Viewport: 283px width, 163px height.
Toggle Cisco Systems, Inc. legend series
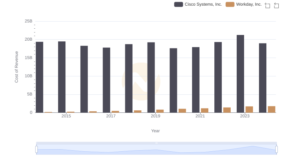(198, 4)
